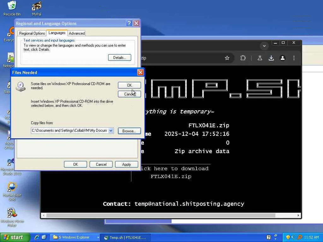The width and height of the screenshot is (323, 242).
Task: Switch to the Advanced tab
Action: pyautogui.click(x=77, y=33)
